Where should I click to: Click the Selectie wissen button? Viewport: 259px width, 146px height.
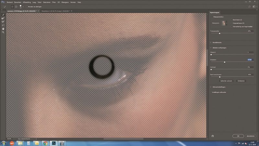point(226,81)
